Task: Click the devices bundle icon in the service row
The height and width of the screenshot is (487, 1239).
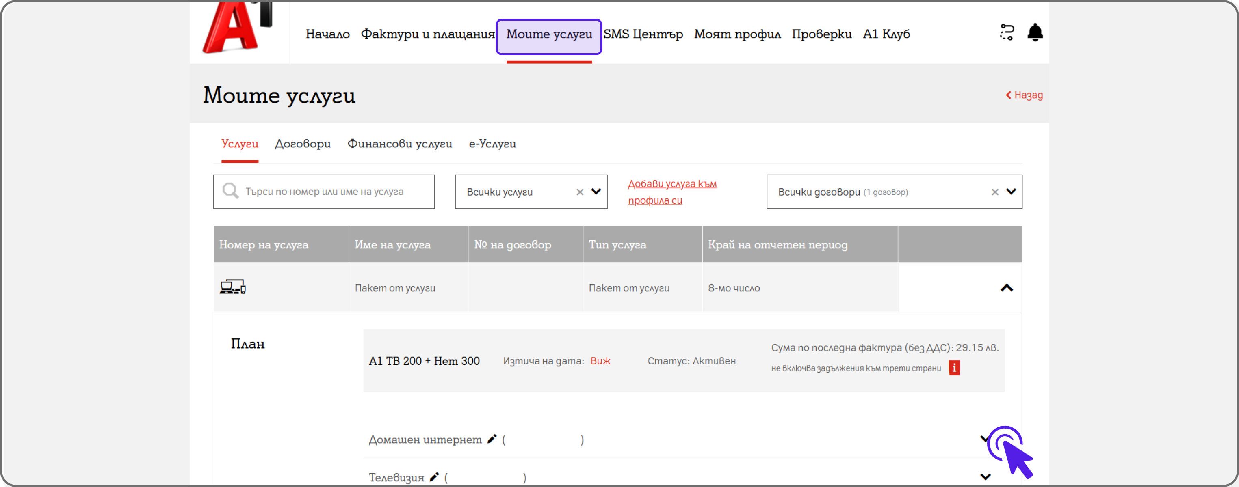Action: pos(233,287)
